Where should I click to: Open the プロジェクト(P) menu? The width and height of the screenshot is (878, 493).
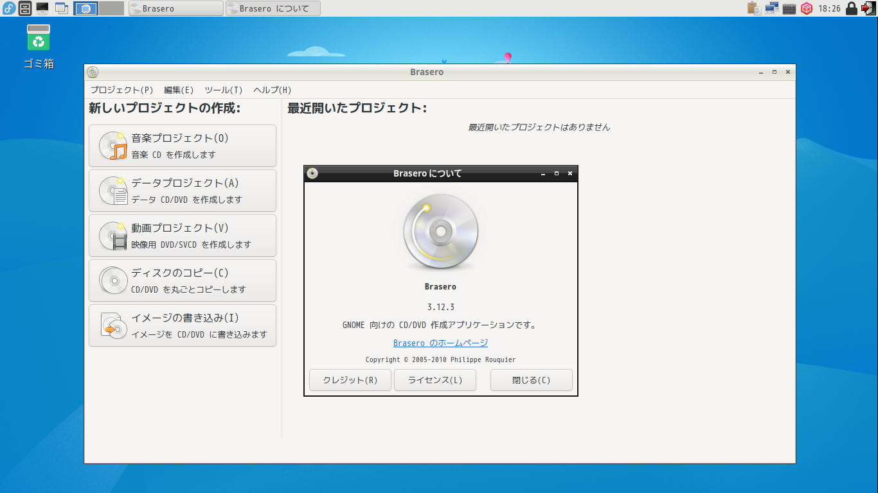point(122,90)
